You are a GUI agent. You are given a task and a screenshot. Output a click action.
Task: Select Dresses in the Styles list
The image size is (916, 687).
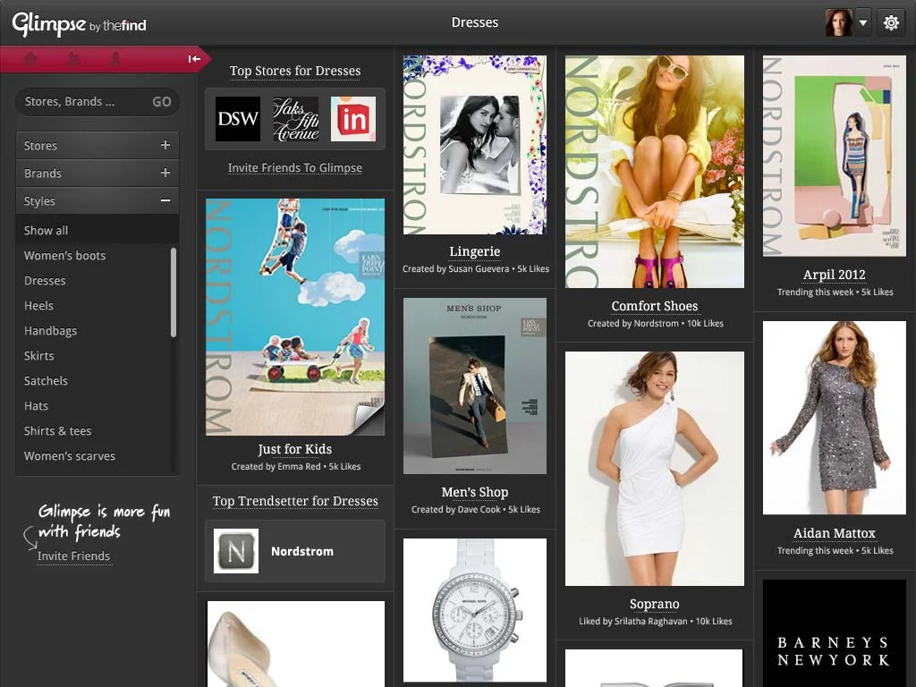pos(45,280)
